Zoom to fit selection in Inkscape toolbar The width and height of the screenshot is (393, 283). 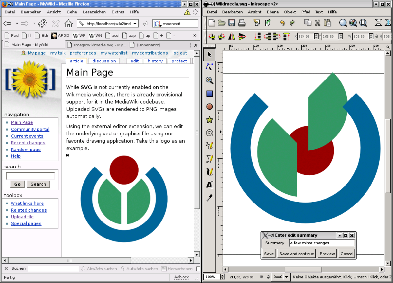click(x=343, y=23)
